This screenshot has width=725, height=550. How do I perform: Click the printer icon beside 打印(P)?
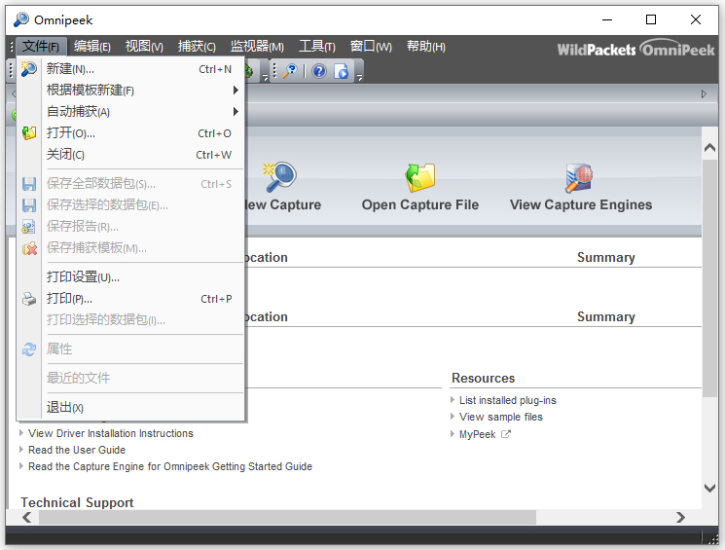tap(29, 299)
